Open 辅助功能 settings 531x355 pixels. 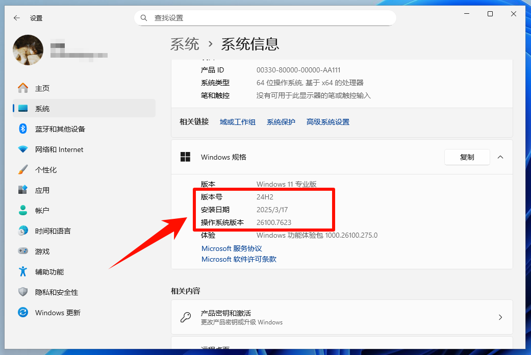(x=84, y=272)
